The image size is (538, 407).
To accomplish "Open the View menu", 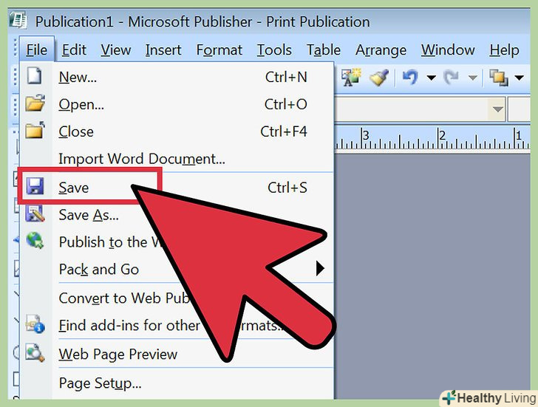I will click(116, 50).
